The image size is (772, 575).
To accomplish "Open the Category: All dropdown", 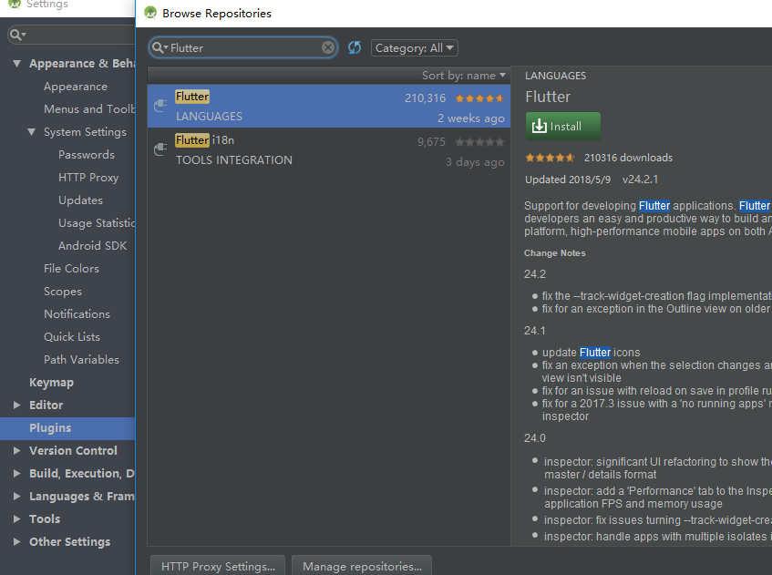I will (415, 47).
